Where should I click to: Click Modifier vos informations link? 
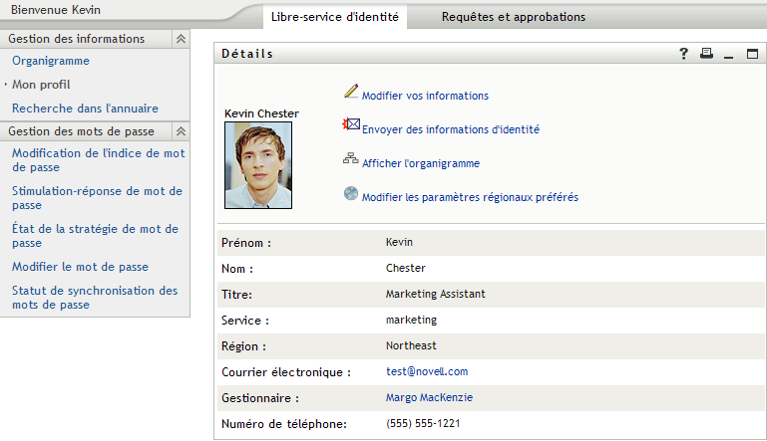tap(425, 96)
